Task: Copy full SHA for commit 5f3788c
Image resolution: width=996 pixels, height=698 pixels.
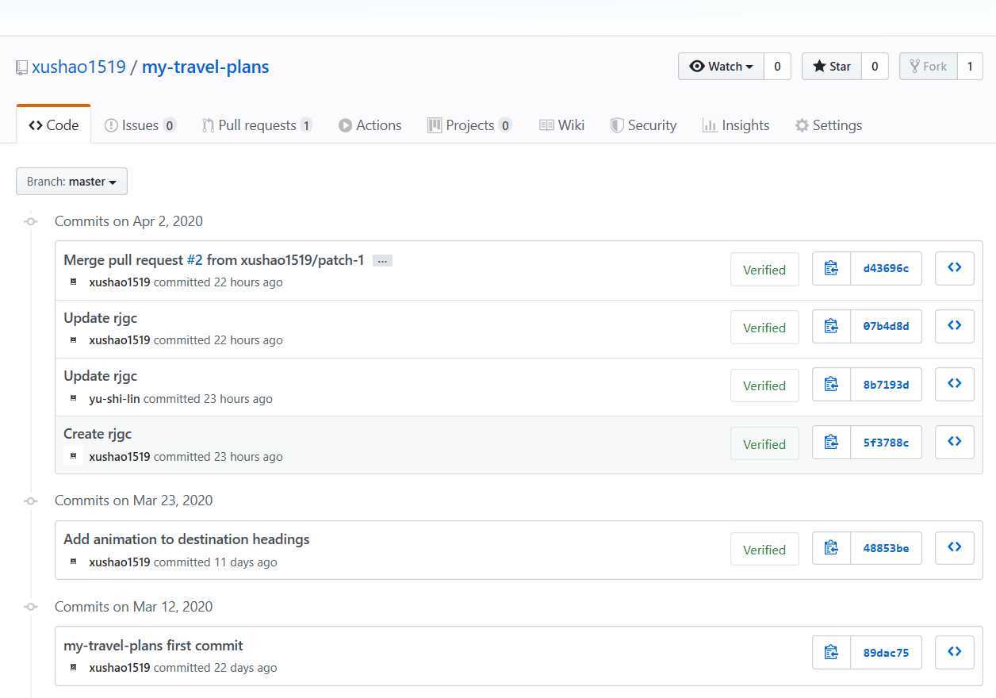Action: click(x=831, y=442)
